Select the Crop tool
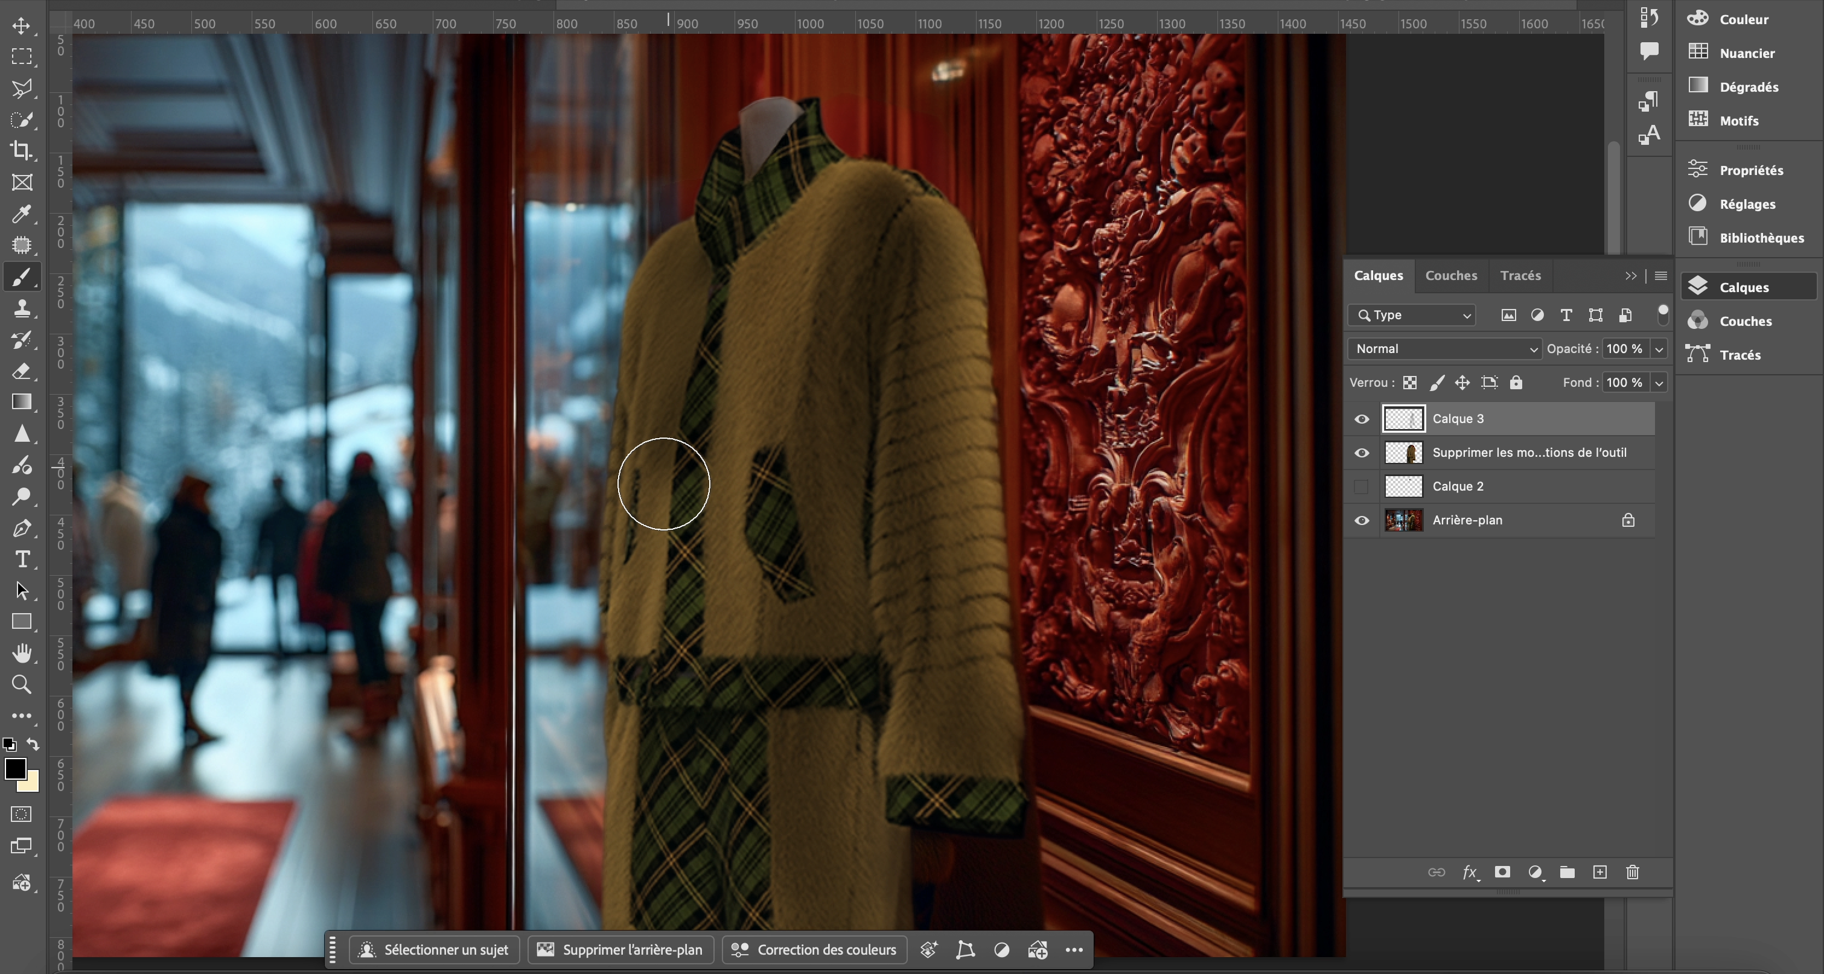The image size is (1824, 974). 21,151
